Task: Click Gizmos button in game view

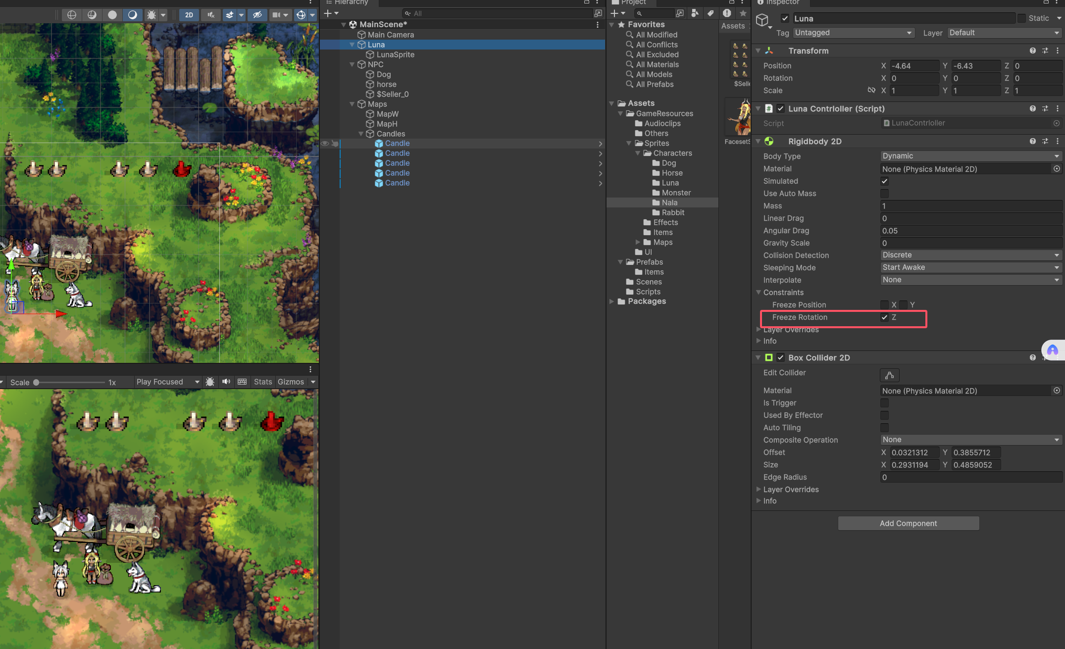Action: (x=291, y=382)
